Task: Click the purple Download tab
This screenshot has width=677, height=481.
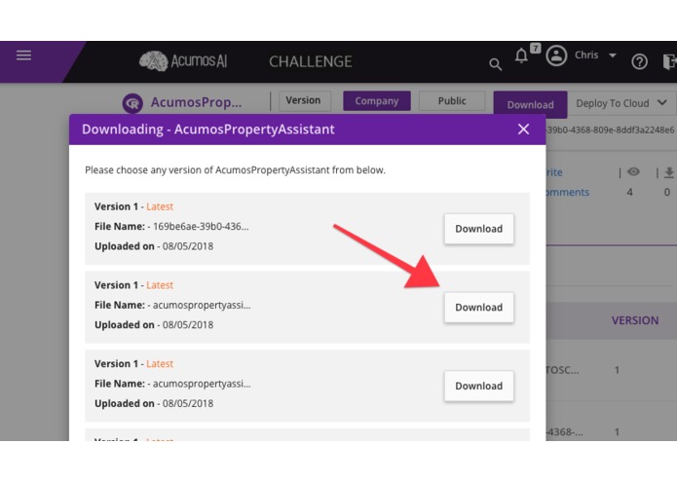Action: point(530,105)
